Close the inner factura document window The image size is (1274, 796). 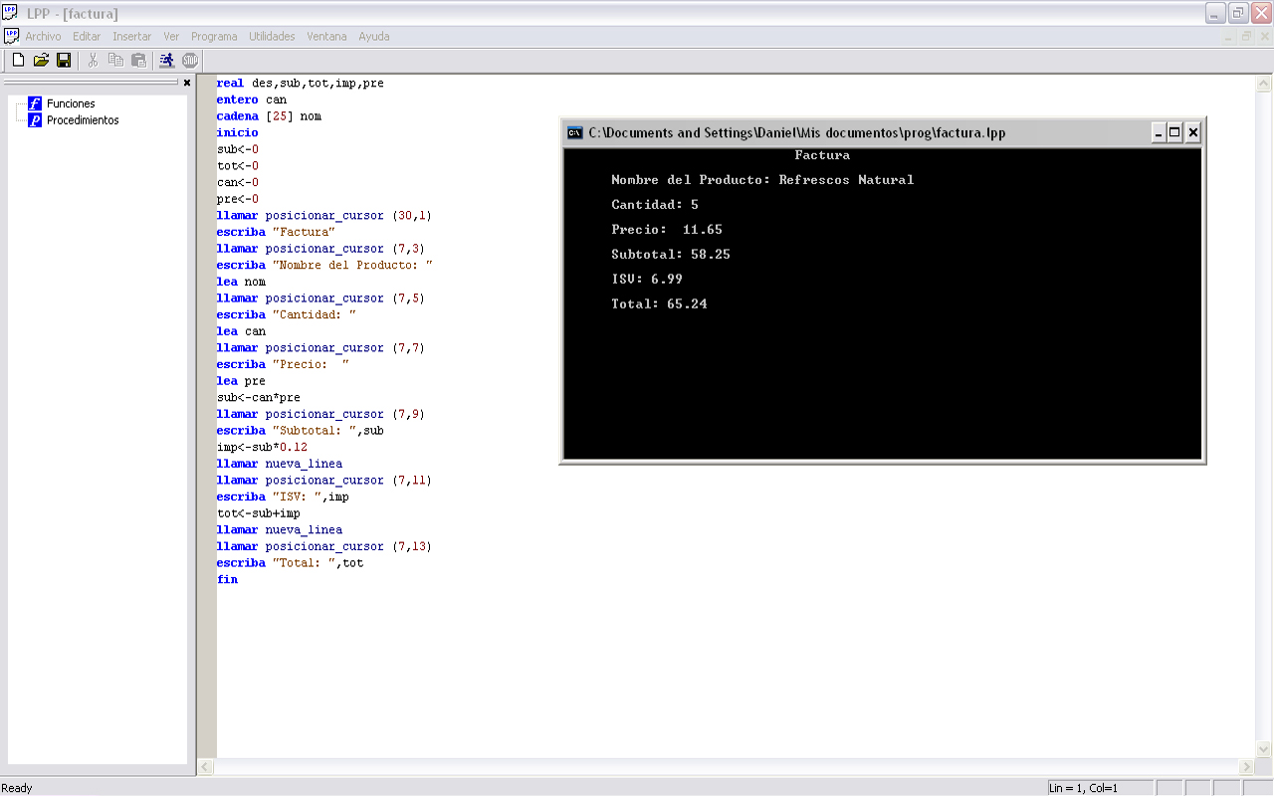point(1263,36)
